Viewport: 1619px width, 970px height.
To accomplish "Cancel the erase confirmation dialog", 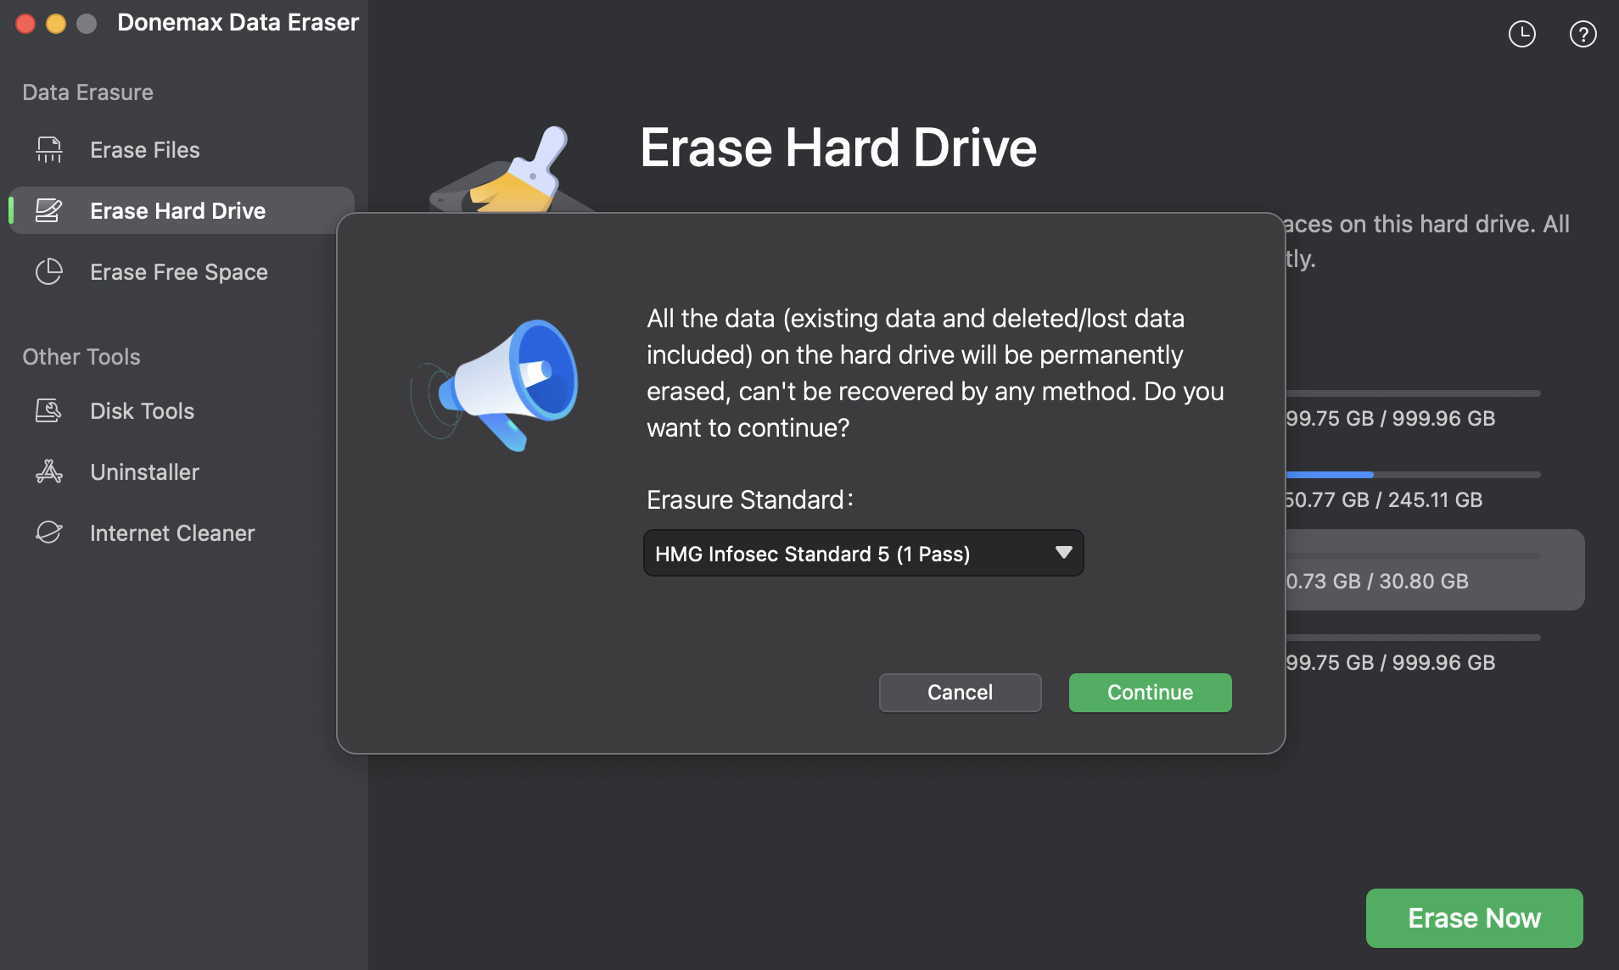I will (959, 692).
